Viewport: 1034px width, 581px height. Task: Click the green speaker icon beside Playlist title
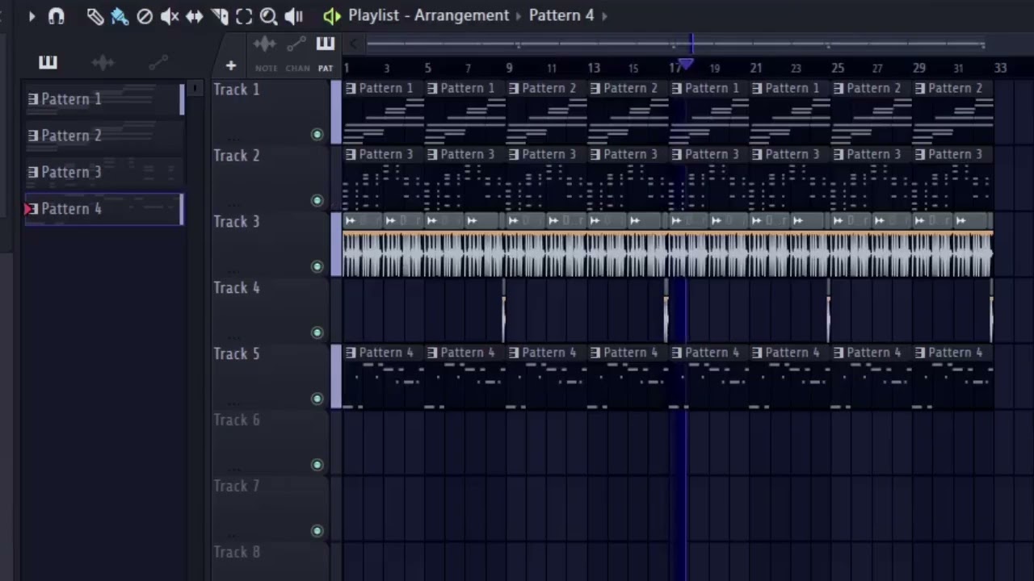(331, 15)
